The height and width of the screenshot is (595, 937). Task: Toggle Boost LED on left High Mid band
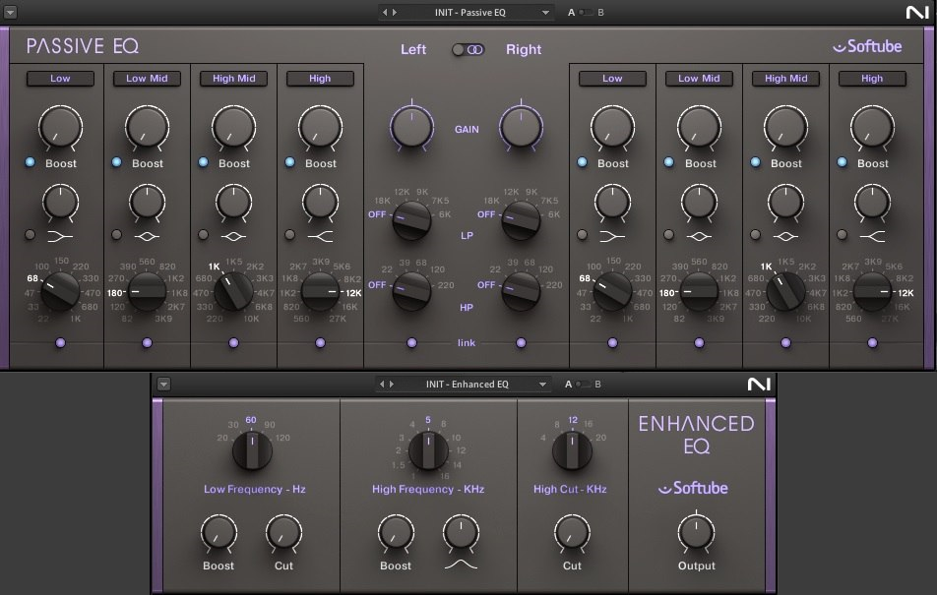click(x=203, y=162)
